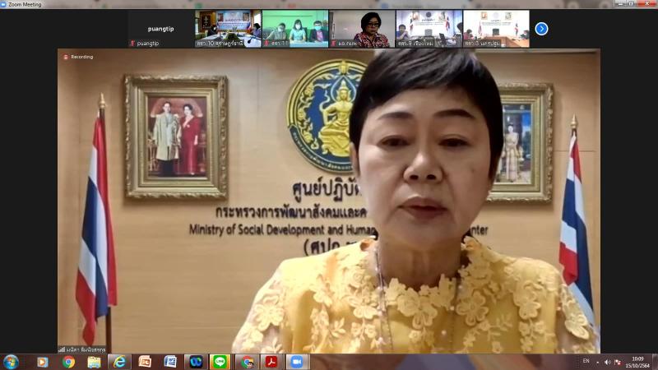Open the Webex app in the taskbar
This screenshot has width=658, height=370.
click(x=196, y=362)
